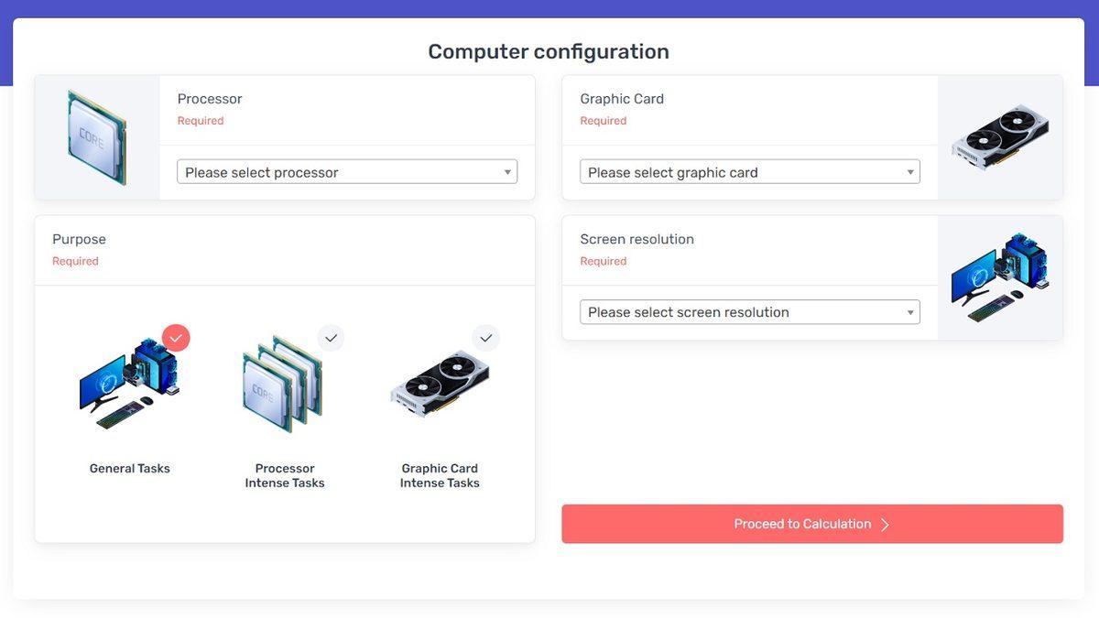The width and height of the screenshot is (1099, 618).
Task: Open the Please select processor dropdown
Action: click(x=347, y=172)
